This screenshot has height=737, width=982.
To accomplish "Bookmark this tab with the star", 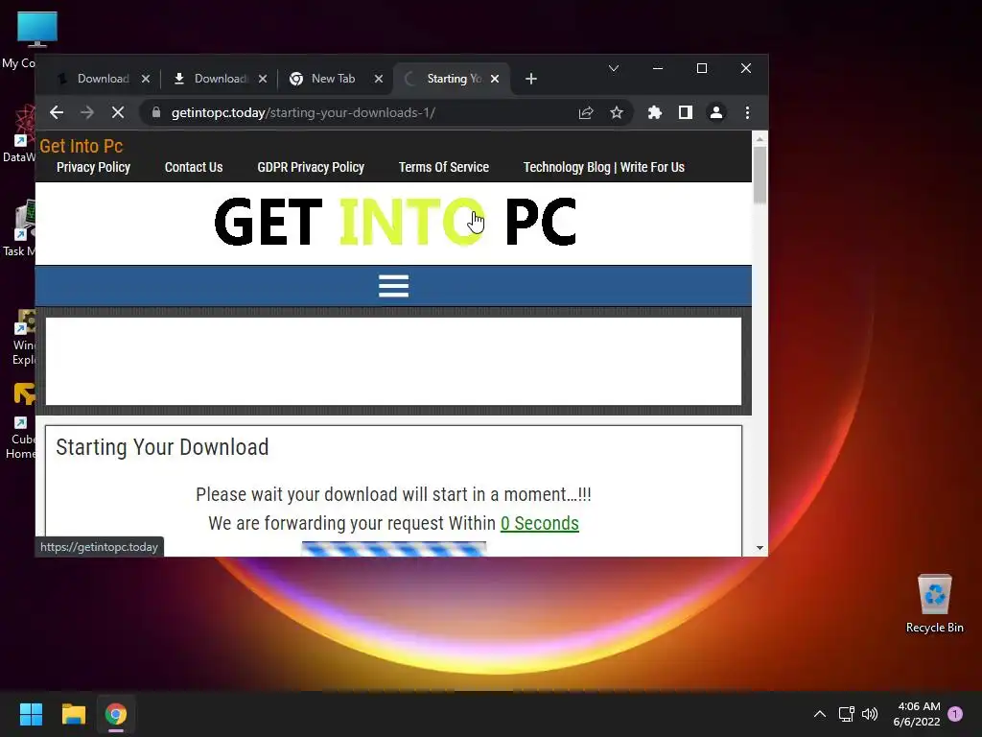I will click(x=617, y=113).
